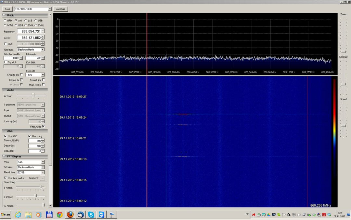Viewport: 351px width, 220px height.
Task: Switch to Firefox in the taskbar
Action: 70,214
